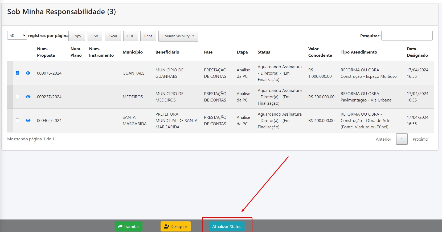Export table to Excel
Image resolution: width=442 pixels, height=232 pixels.
pyautogui.click(x=113, y=36)
